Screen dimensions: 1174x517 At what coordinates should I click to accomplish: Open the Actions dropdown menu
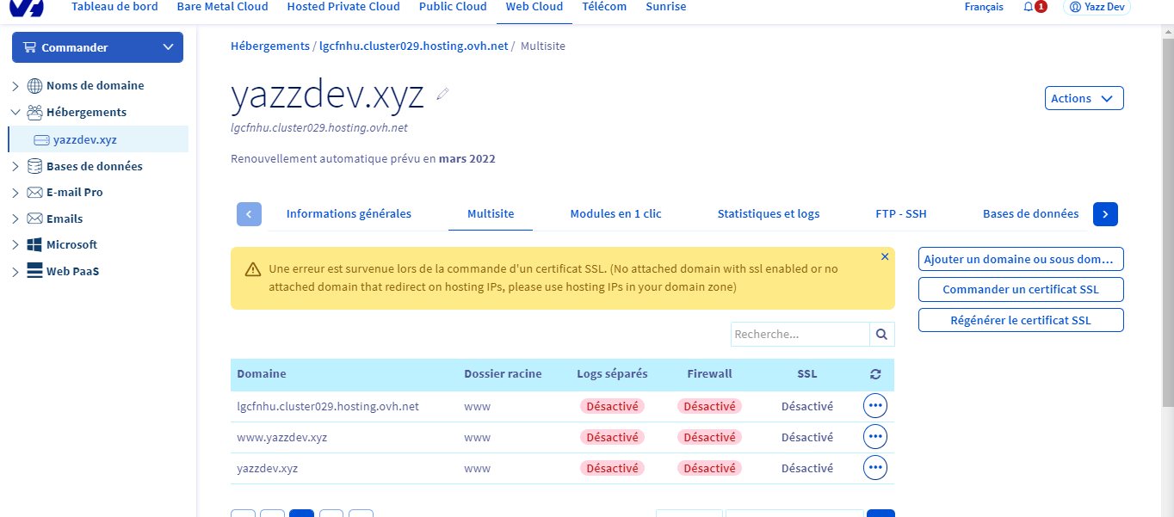click(1083, 99)
